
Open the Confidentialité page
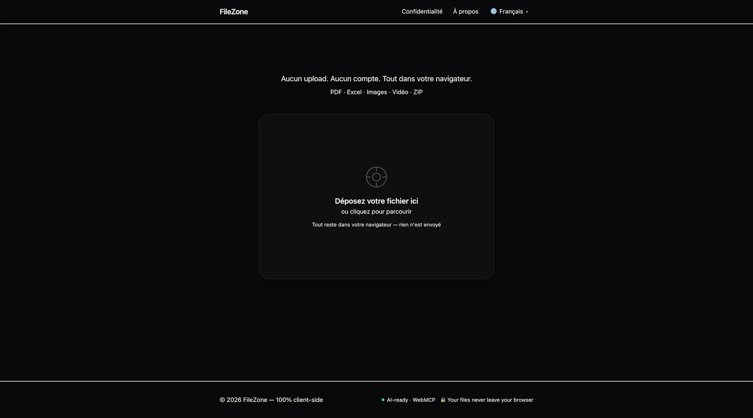(x=422, y=12)
